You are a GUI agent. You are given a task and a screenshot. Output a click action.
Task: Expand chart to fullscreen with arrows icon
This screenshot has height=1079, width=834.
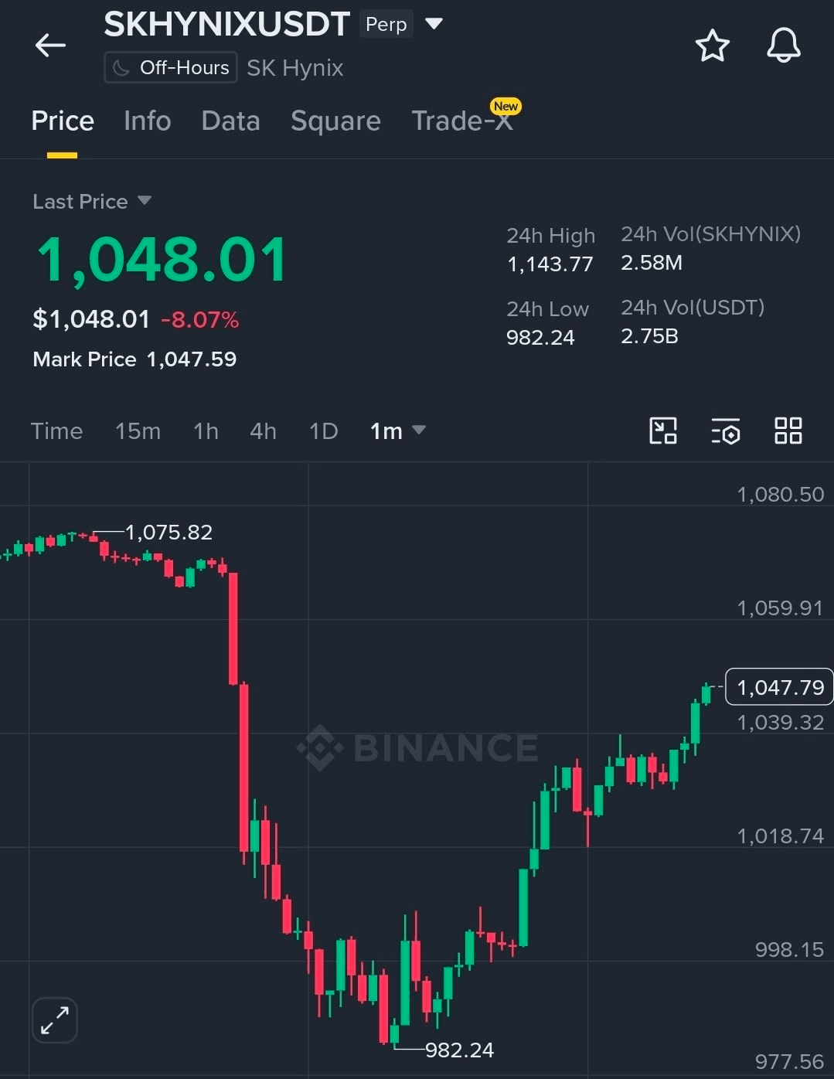click(x=55, y=1020)
